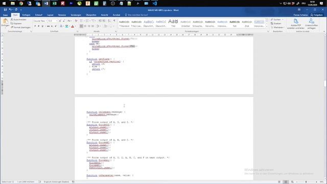Toggle bold formatting
The width and height of the screenshot is (327, 184).
coord(35,26)
